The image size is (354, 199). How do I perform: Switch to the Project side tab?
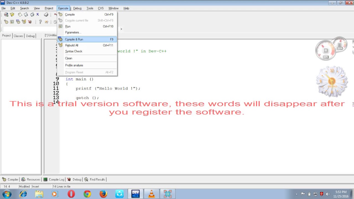click(x=6, y=36)
